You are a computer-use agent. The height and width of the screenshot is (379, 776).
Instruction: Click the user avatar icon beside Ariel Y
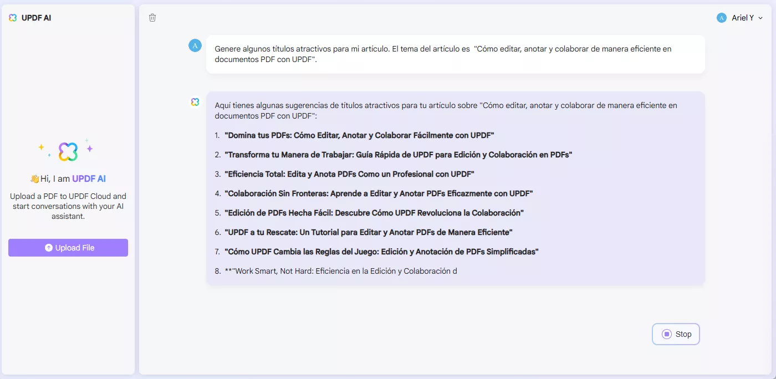(x=721, y=18)
